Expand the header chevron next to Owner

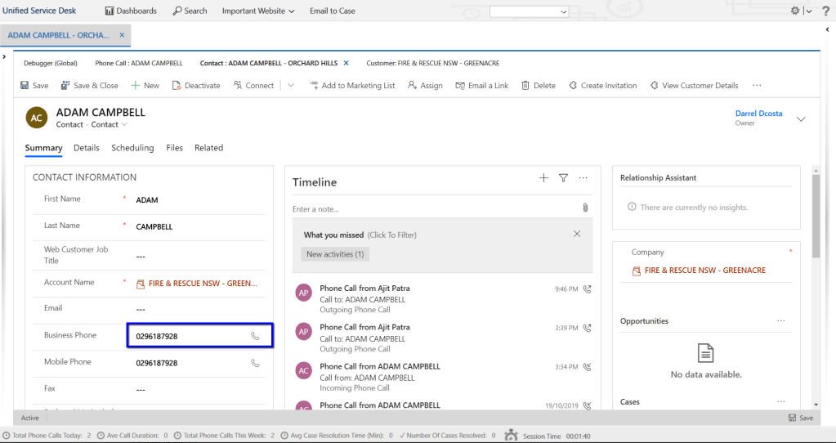801,119
